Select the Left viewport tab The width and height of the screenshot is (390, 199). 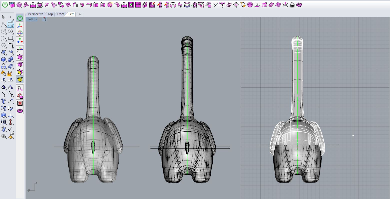[71, 14]
